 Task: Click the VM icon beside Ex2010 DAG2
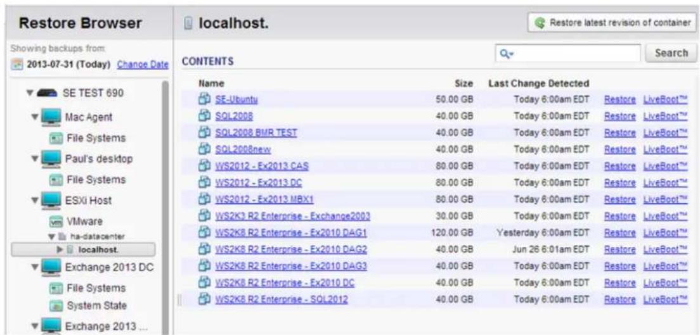[x=204, y=249]
